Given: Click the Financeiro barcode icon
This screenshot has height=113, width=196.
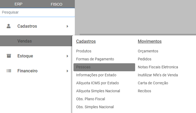Looking at the screenshot, I should pos(9,71).
